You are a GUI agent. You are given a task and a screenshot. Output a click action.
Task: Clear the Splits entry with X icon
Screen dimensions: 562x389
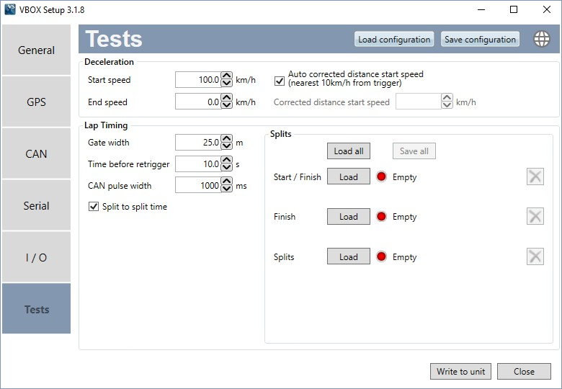[535, 256]
